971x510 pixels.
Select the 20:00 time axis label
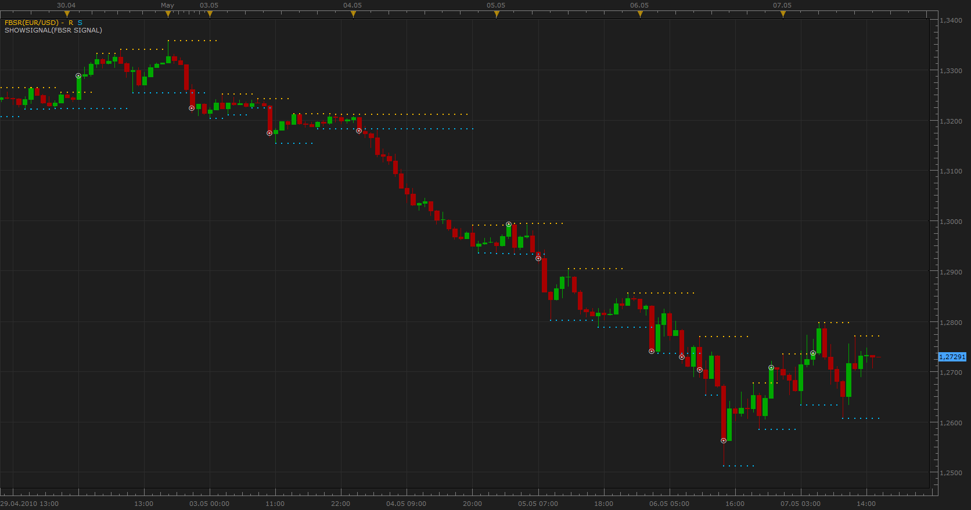[472, 504]
